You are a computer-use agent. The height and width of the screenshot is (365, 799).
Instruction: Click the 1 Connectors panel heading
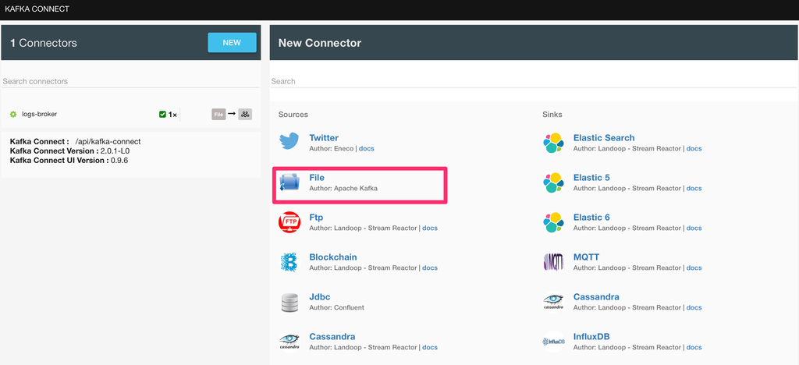pyautogui.click(x=44, y=43)
